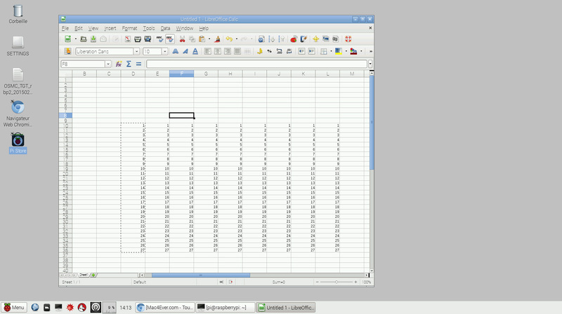Select the Sheet1 tab
This screenshot has height=314, width=562.
point(84,275)
